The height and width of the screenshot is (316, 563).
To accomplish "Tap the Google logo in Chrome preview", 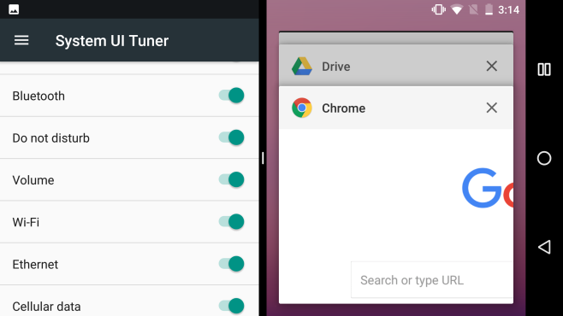I will [x=488, y=188].
